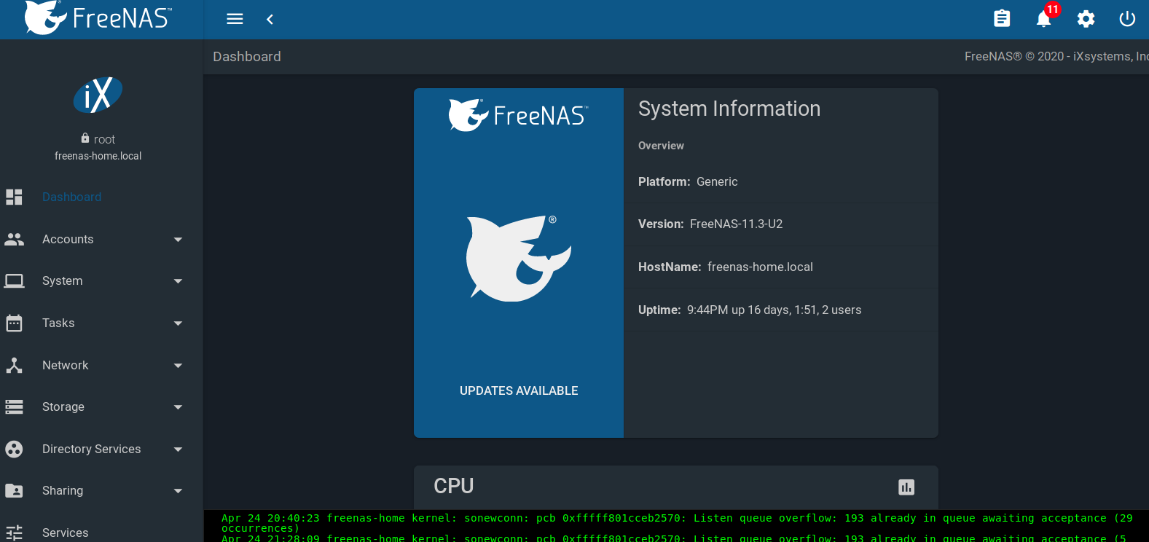Click the Overview subheading
Viewport: 1149px width, 542px height.
click(661, 146)
